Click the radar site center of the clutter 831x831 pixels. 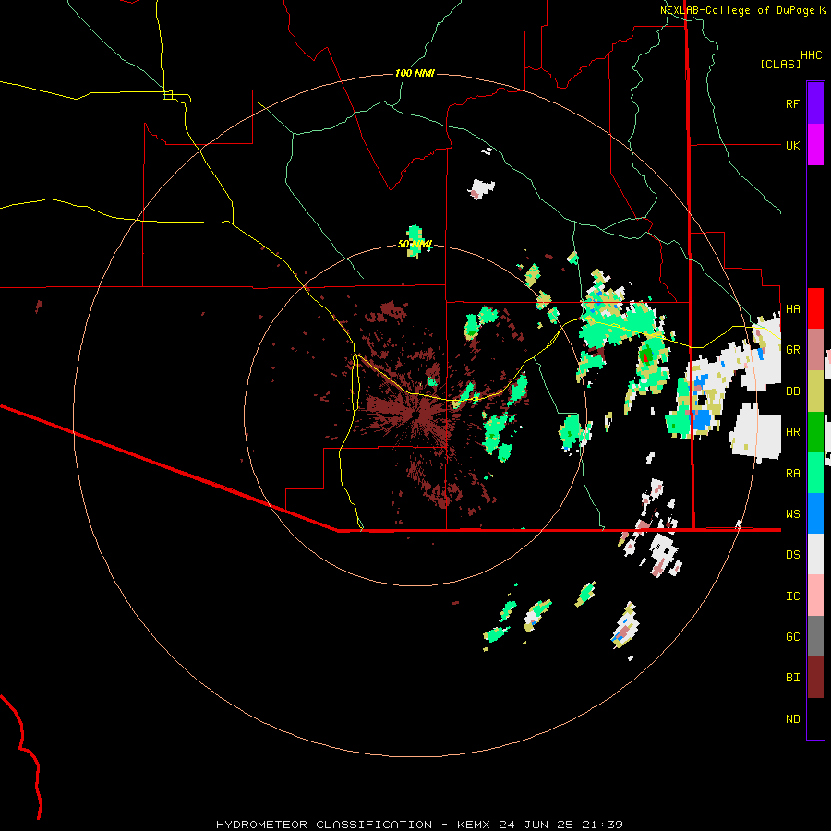(416, 415)
